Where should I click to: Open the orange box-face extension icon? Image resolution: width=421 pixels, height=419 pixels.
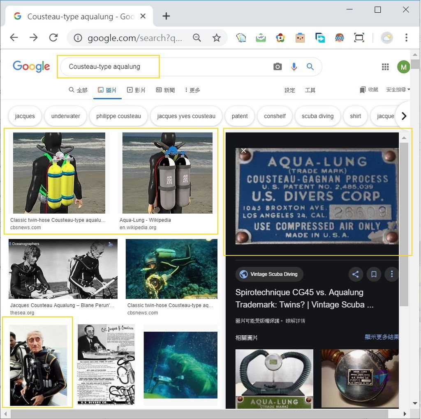click(300, 37)
